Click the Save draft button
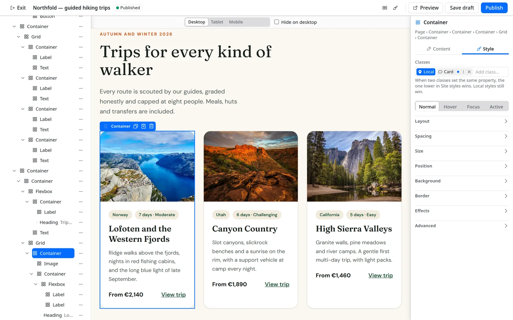Screen dimensions: 513x320 coord(462,8)
